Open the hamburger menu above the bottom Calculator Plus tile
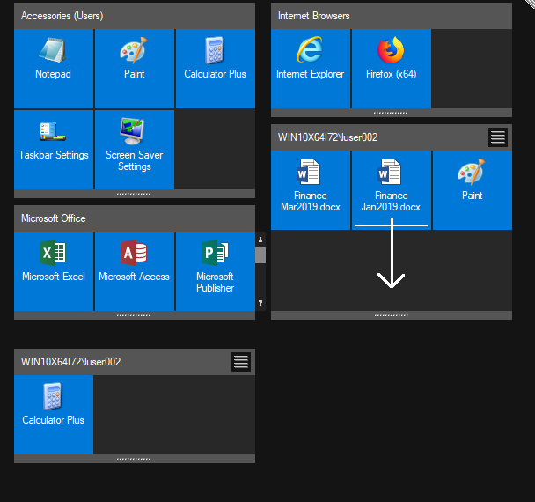 click(x=241, y=362)
